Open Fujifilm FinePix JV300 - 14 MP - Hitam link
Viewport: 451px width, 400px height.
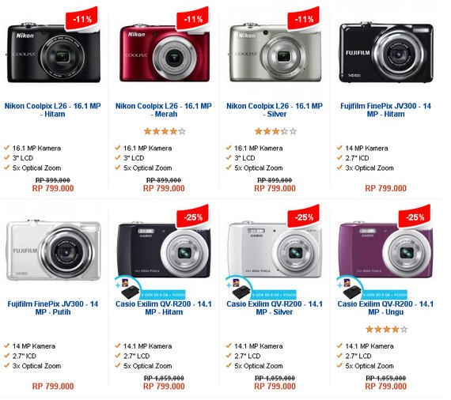[x=385, y=110]
